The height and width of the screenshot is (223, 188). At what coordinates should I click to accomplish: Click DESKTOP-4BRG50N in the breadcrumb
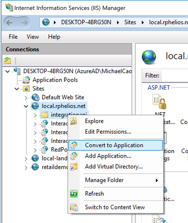(86, 22)
